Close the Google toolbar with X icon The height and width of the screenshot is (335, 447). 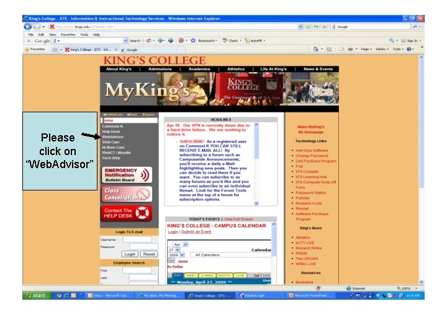coord(29,41)
